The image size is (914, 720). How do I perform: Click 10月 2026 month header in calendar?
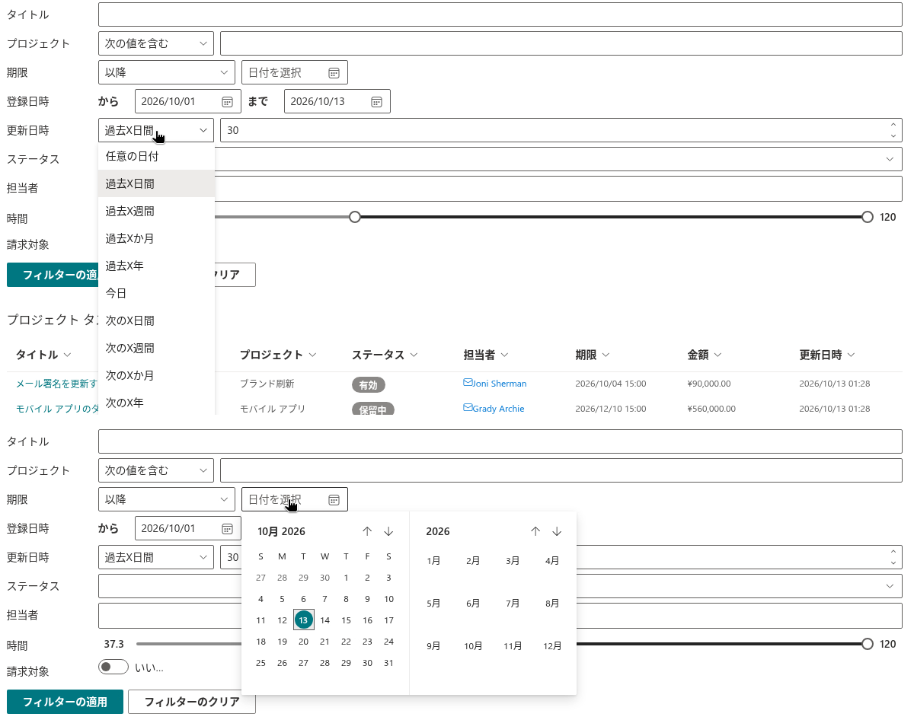click(281, 531)
